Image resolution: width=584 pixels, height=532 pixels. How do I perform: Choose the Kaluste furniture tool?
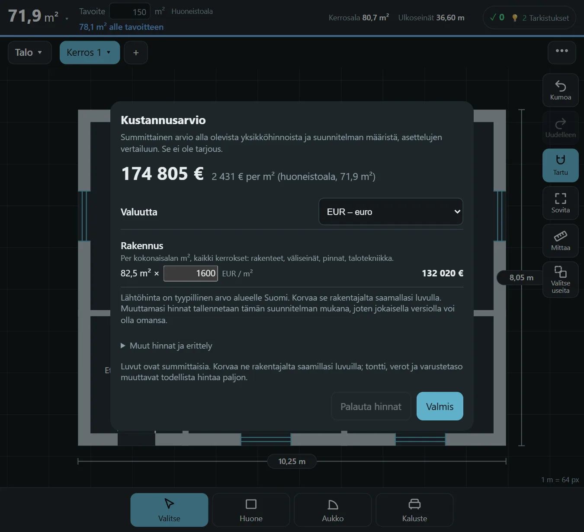click(414, 510)
